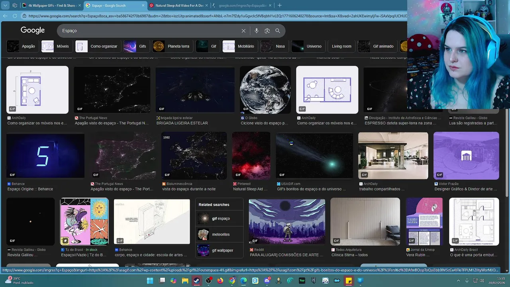Close the 4k Wallpaper GIFs tab
Screen dimensions: 510x287
79,6
